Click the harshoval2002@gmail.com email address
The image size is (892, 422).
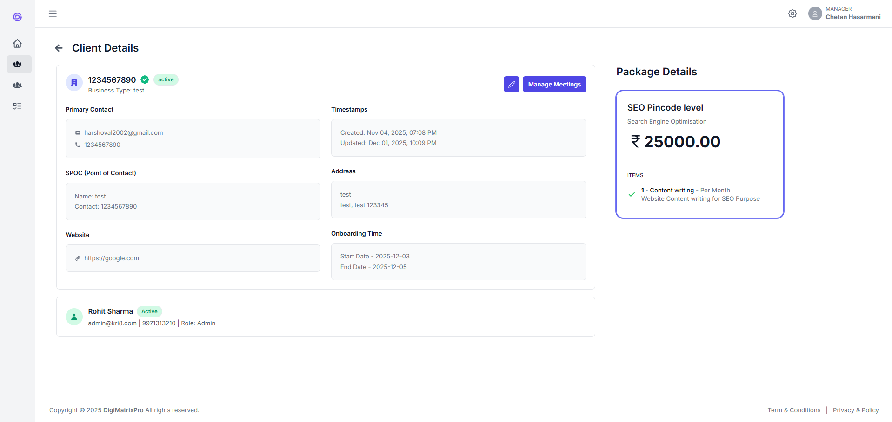tap(123, 133)
